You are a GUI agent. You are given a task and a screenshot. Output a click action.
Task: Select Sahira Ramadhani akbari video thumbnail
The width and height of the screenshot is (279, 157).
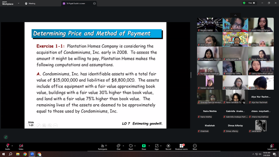261,68
